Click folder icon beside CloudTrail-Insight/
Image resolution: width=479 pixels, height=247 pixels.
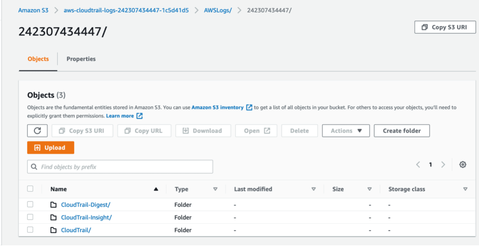(53, 218)
